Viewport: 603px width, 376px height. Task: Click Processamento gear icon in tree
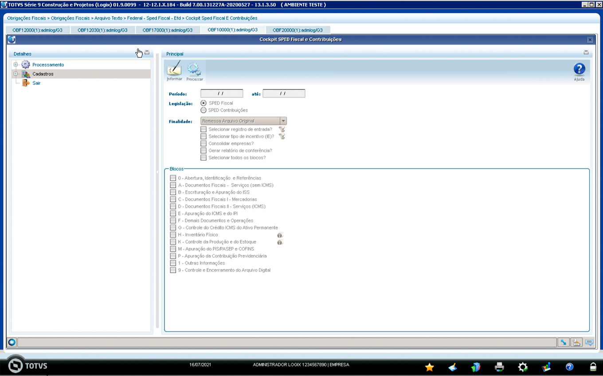click(x=26, y=65)
